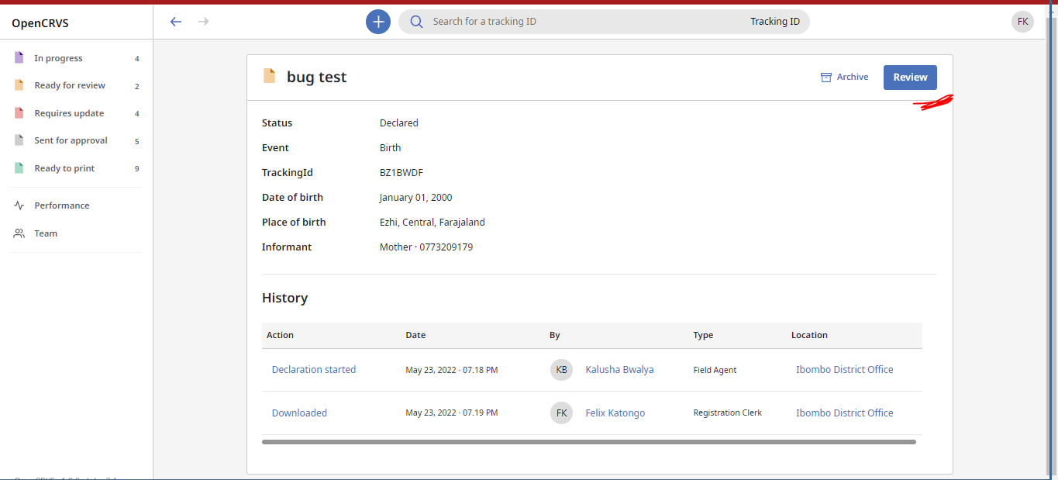View Felix Katongo's profile
The width and height of the screenshot is (1058, 480).
tap(615, 413)
